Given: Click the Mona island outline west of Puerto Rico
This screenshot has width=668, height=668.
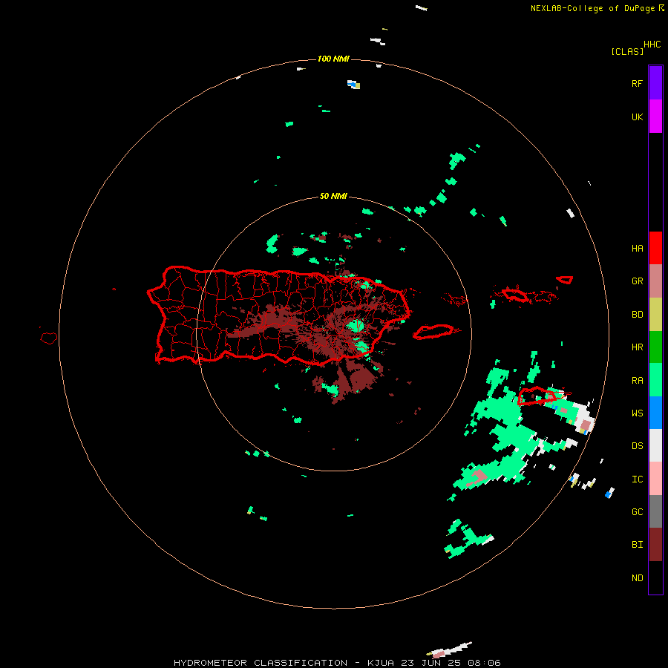Looking at the screenshot, I should coord(48,338).
